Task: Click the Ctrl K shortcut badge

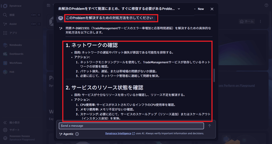Action: (36, 15)
